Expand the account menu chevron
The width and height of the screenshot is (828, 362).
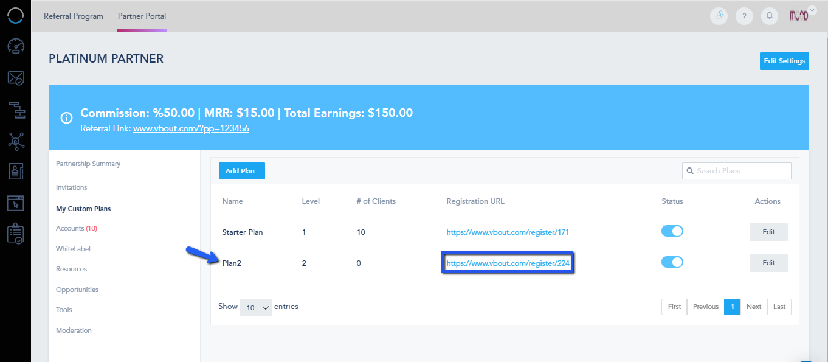coord(813,11)
